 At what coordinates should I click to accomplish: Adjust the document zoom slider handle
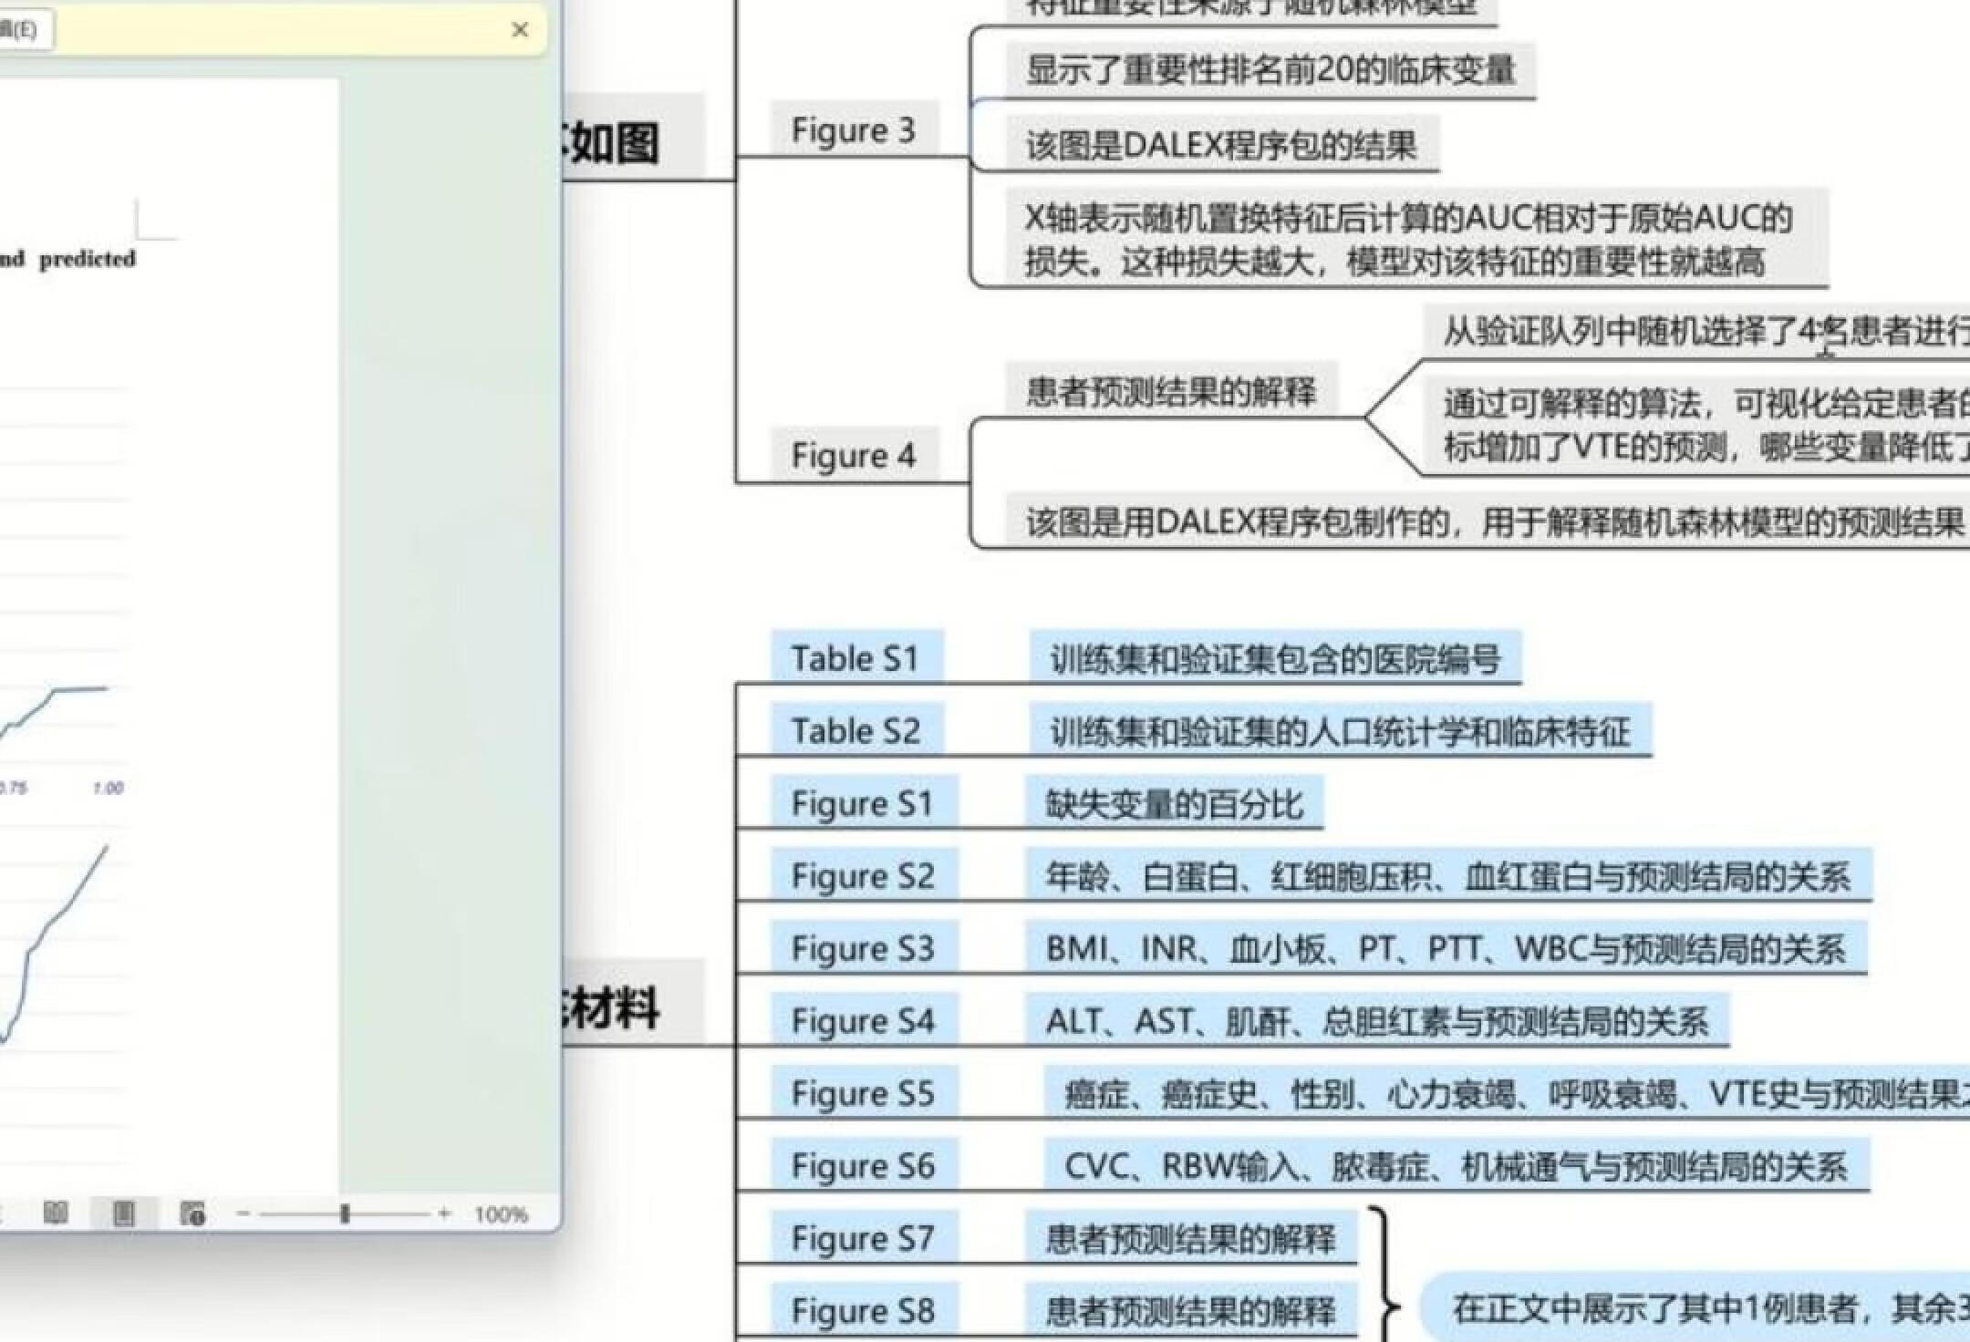(x=345, y=1213)
